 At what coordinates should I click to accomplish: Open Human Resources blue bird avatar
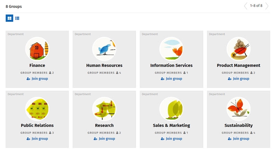(x=104, y=49)
